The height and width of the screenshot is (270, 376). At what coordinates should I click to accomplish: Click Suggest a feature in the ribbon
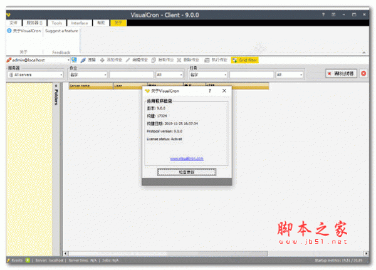tap(61, 31)
